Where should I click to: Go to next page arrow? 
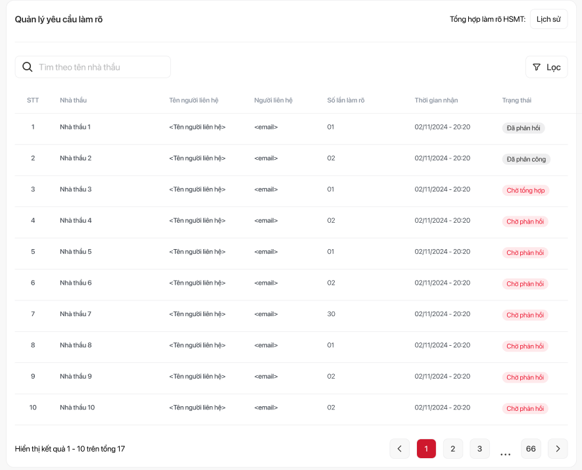[558, 449]
